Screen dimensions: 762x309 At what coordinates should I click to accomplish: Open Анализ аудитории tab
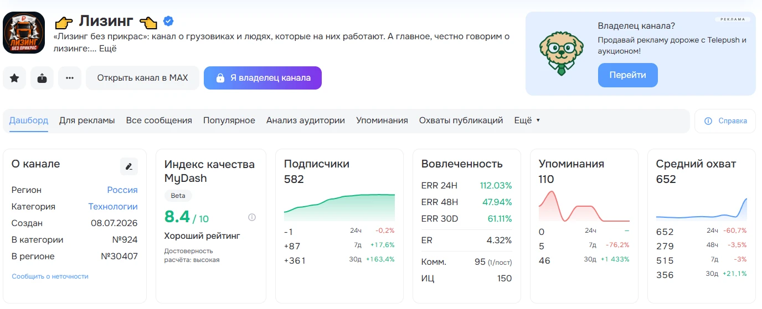tap(306, 121)
